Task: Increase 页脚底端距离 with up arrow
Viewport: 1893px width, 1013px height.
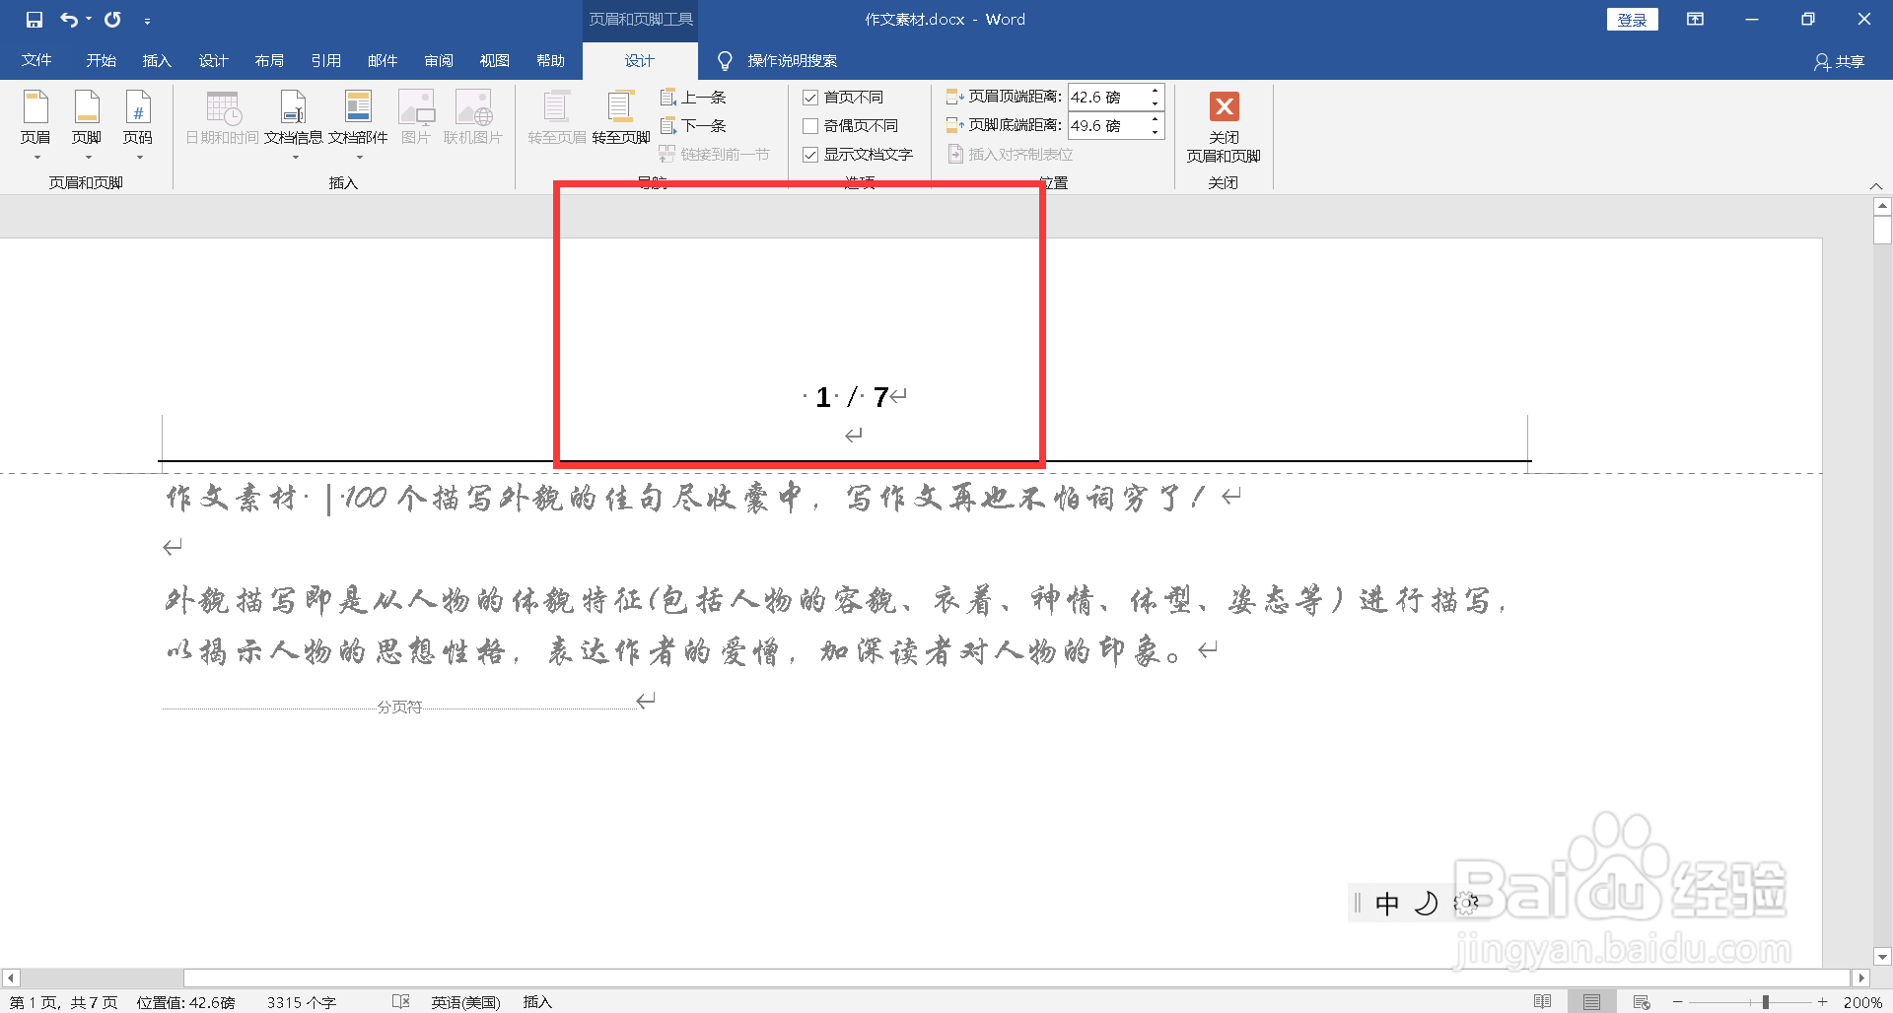Action: [1156, 120]
